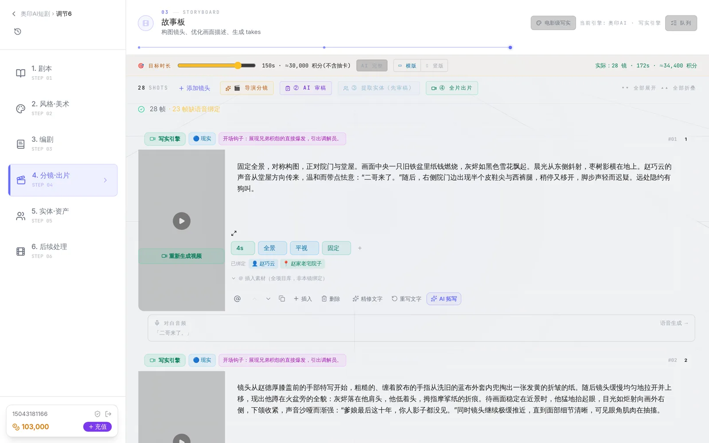Image resolution: width=709 pixels, height=443 pixels.
Task: Click the 赵家老宅院子 location tag
Action: pos(303,264)
